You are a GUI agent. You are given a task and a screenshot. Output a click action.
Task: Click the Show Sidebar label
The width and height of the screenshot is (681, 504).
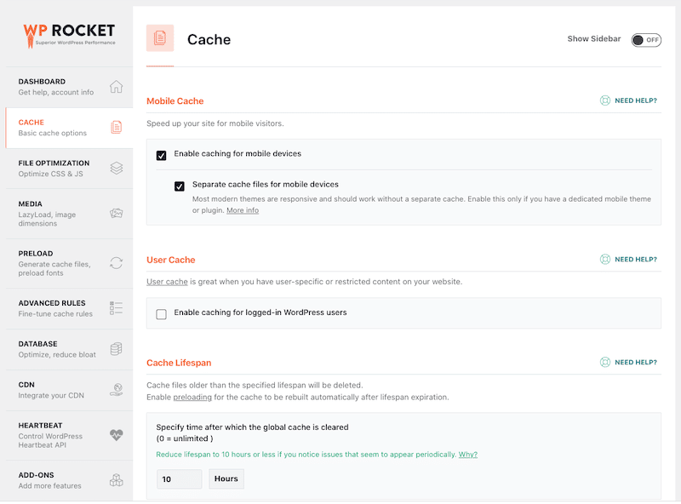tap(593, 38)
